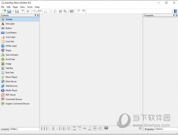Image resolution: width=178 pixels, height=135 pixels.
Task: Choose the Cool Text control
Action: [x=20, y=42]
